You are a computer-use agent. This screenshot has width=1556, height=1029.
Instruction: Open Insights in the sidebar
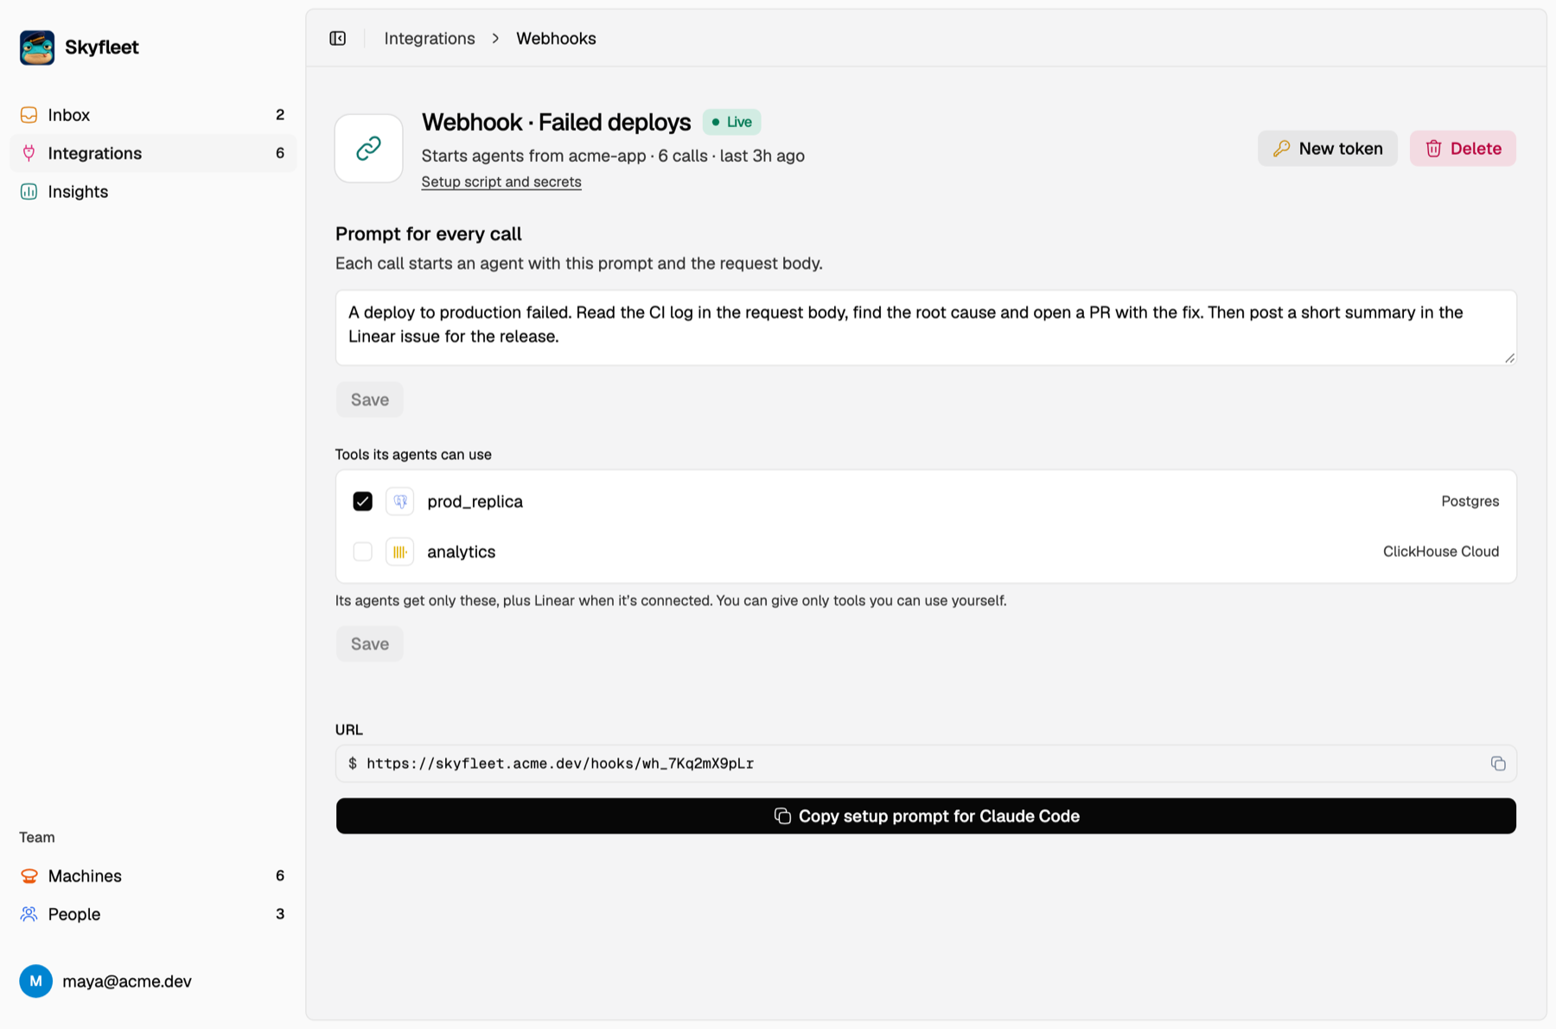tap(153, 192)
